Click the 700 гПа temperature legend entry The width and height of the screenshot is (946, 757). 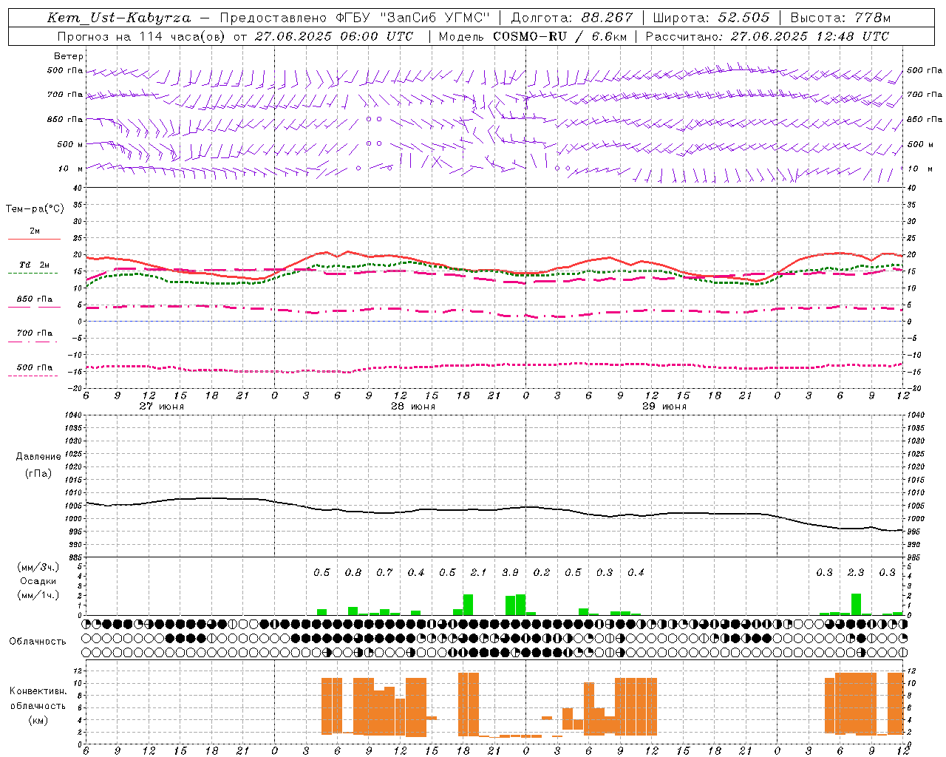coord(34,333)
